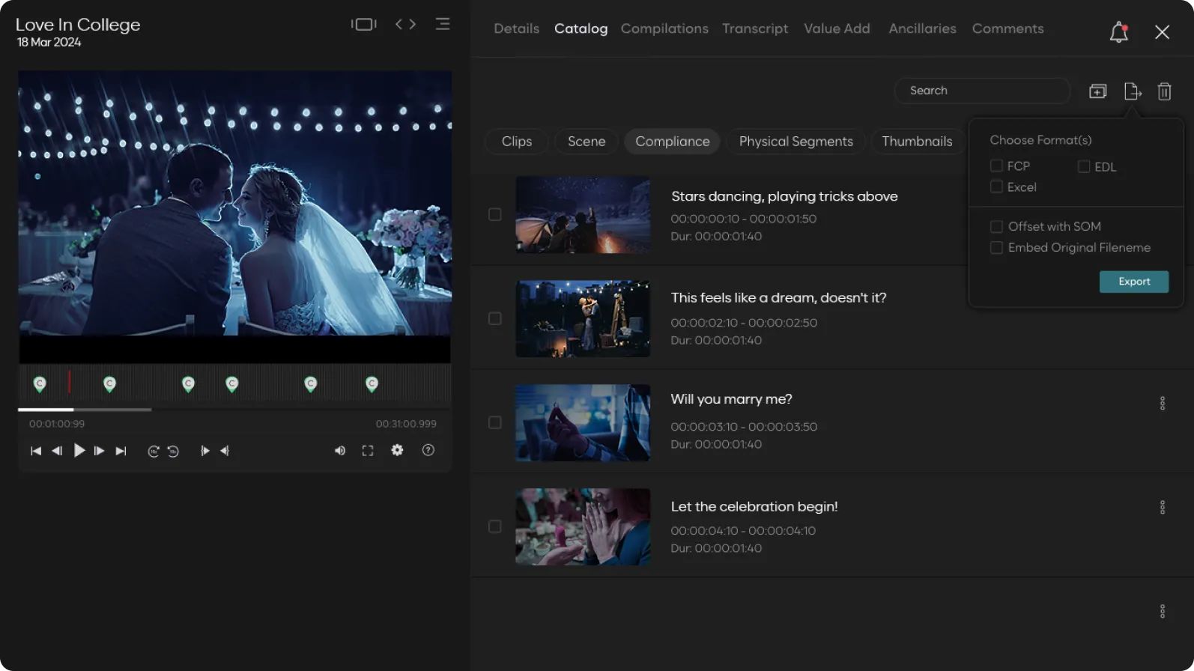Click the last timeline marker
This screenshot has height=671, width=1194.
click(x=372, y=384)
